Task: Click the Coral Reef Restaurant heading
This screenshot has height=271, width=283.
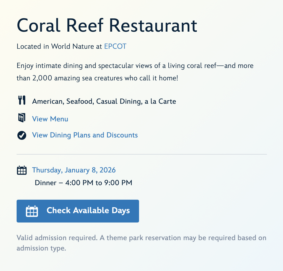Action: point(107,25)
